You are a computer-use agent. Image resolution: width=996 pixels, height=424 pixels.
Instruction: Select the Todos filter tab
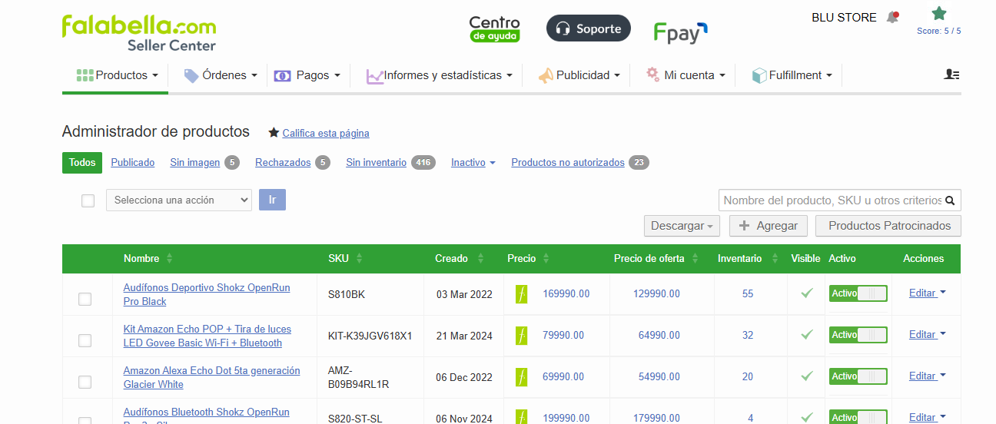(x=82, y=163)
